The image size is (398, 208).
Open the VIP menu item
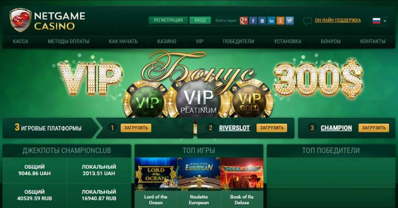(199, 42)
